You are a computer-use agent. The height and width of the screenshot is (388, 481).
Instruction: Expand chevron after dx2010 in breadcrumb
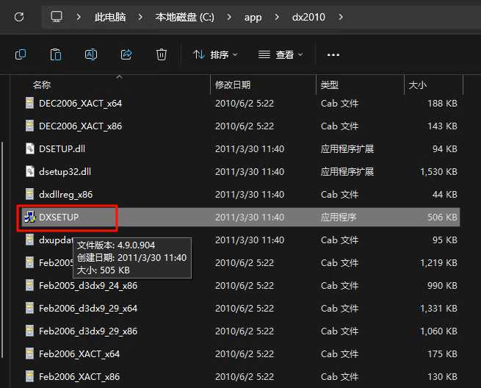(x=341, y=17)
